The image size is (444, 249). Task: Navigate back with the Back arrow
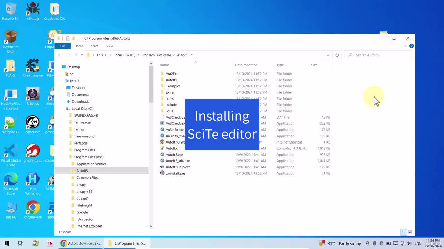click(60, 55)
